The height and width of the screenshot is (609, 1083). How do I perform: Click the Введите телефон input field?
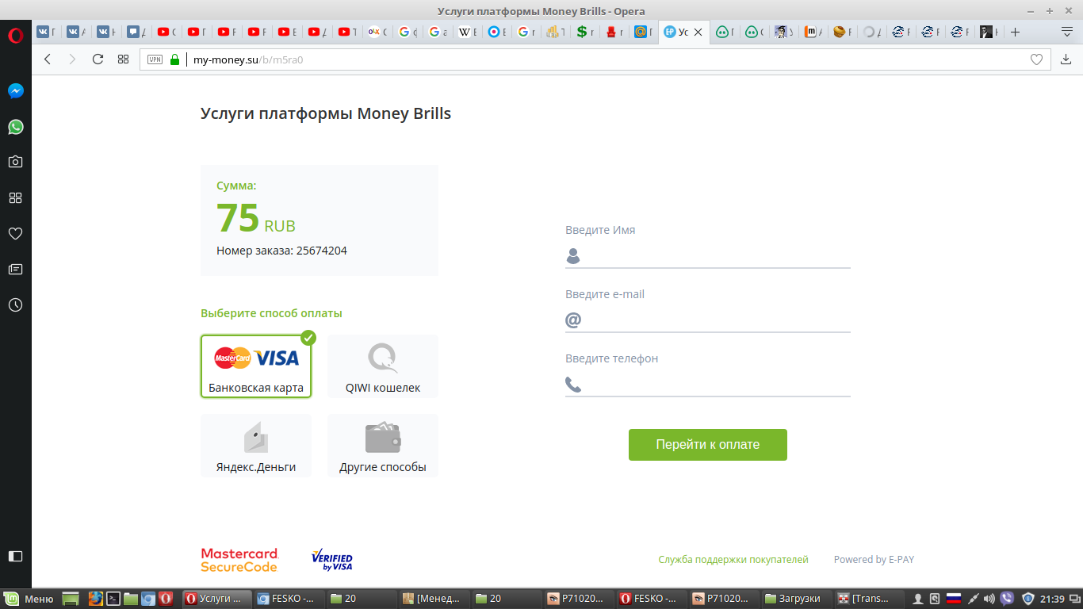tap(708, 385)
